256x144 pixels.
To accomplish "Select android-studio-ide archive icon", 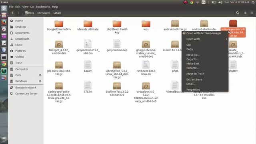I will pyautogui.click(x=204, y=24).
